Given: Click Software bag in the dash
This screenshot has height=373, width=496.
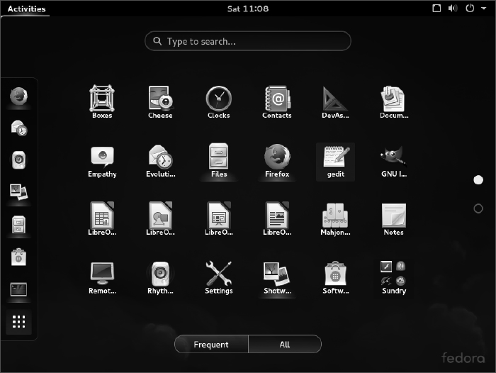Looking at the screenshot, I should pyautogui.click(x=18, y=257).
